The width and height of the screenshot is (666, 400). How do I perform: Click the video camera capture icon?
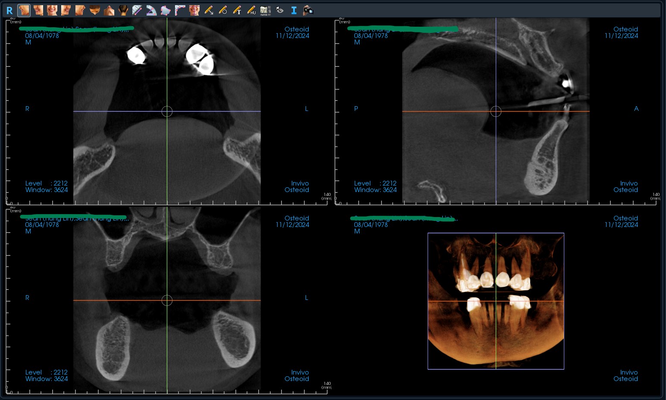(x=308, y=10)
